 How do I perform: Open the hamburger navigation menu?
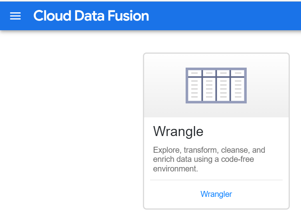point(15,16)
